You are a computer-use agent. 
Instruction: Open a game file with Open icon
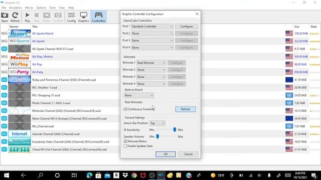5,17
